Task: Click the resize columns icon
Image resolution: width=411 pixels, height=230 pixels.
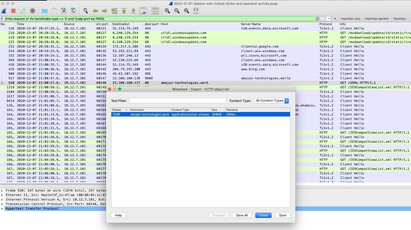Action: 196,11
